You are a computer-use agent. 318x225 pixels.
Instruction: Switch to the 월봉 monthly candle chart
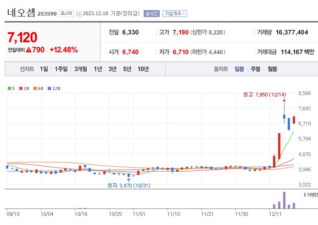[273, 69]
